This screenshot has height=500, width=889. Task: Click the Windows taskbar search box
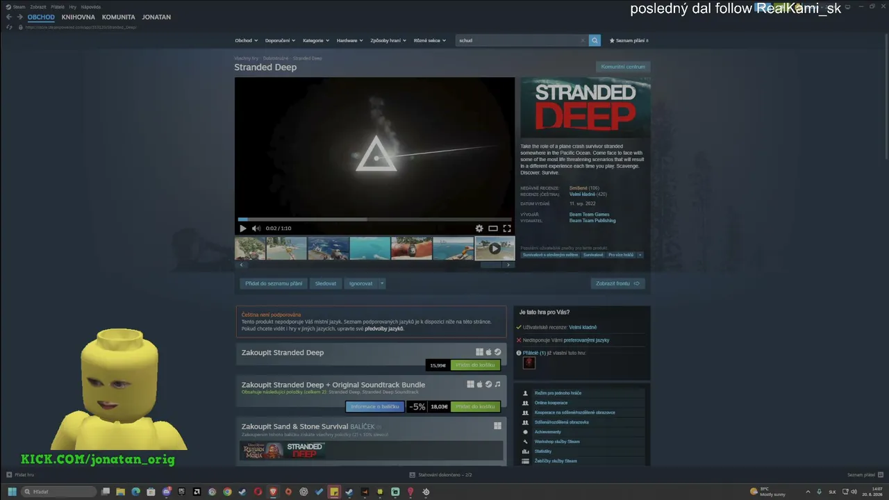click(x=60, y=492)
